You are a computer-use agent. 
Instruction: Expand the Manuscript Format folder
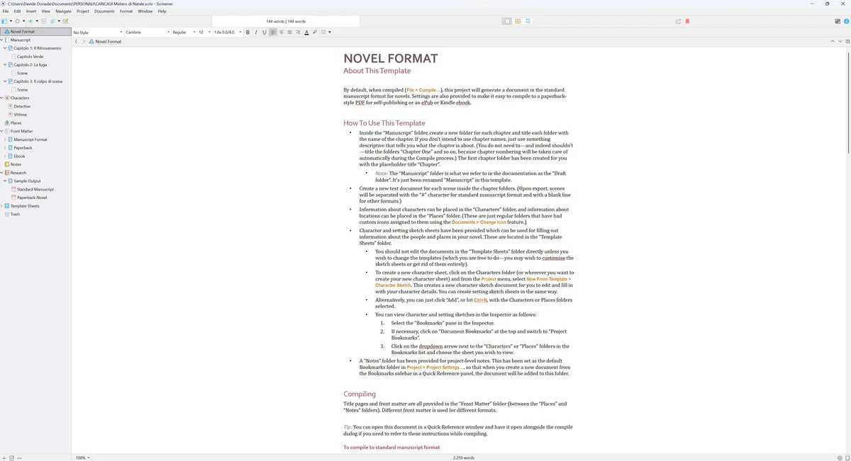tap(5, 140)
